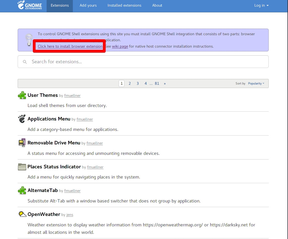Select page 1 in pagination
This screenshot has height=239, width=288.
122,84
